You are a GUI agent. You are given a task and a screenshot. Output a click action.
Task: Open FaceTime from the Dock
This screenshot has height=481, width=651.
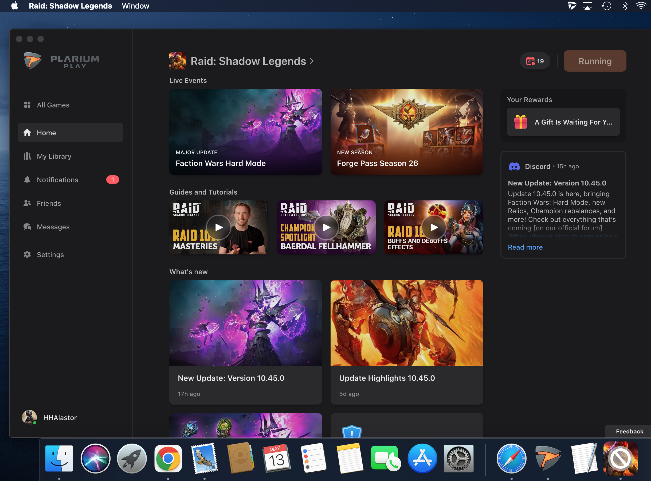pos(386,458)
